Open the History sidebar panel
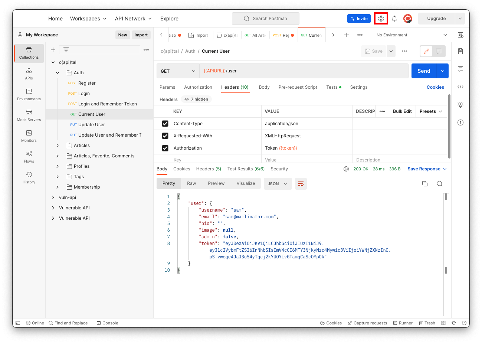 [29, 177]
